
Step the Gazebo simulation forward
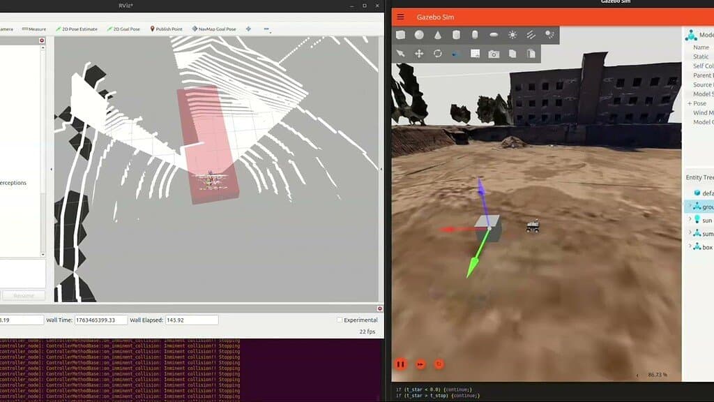420,364
